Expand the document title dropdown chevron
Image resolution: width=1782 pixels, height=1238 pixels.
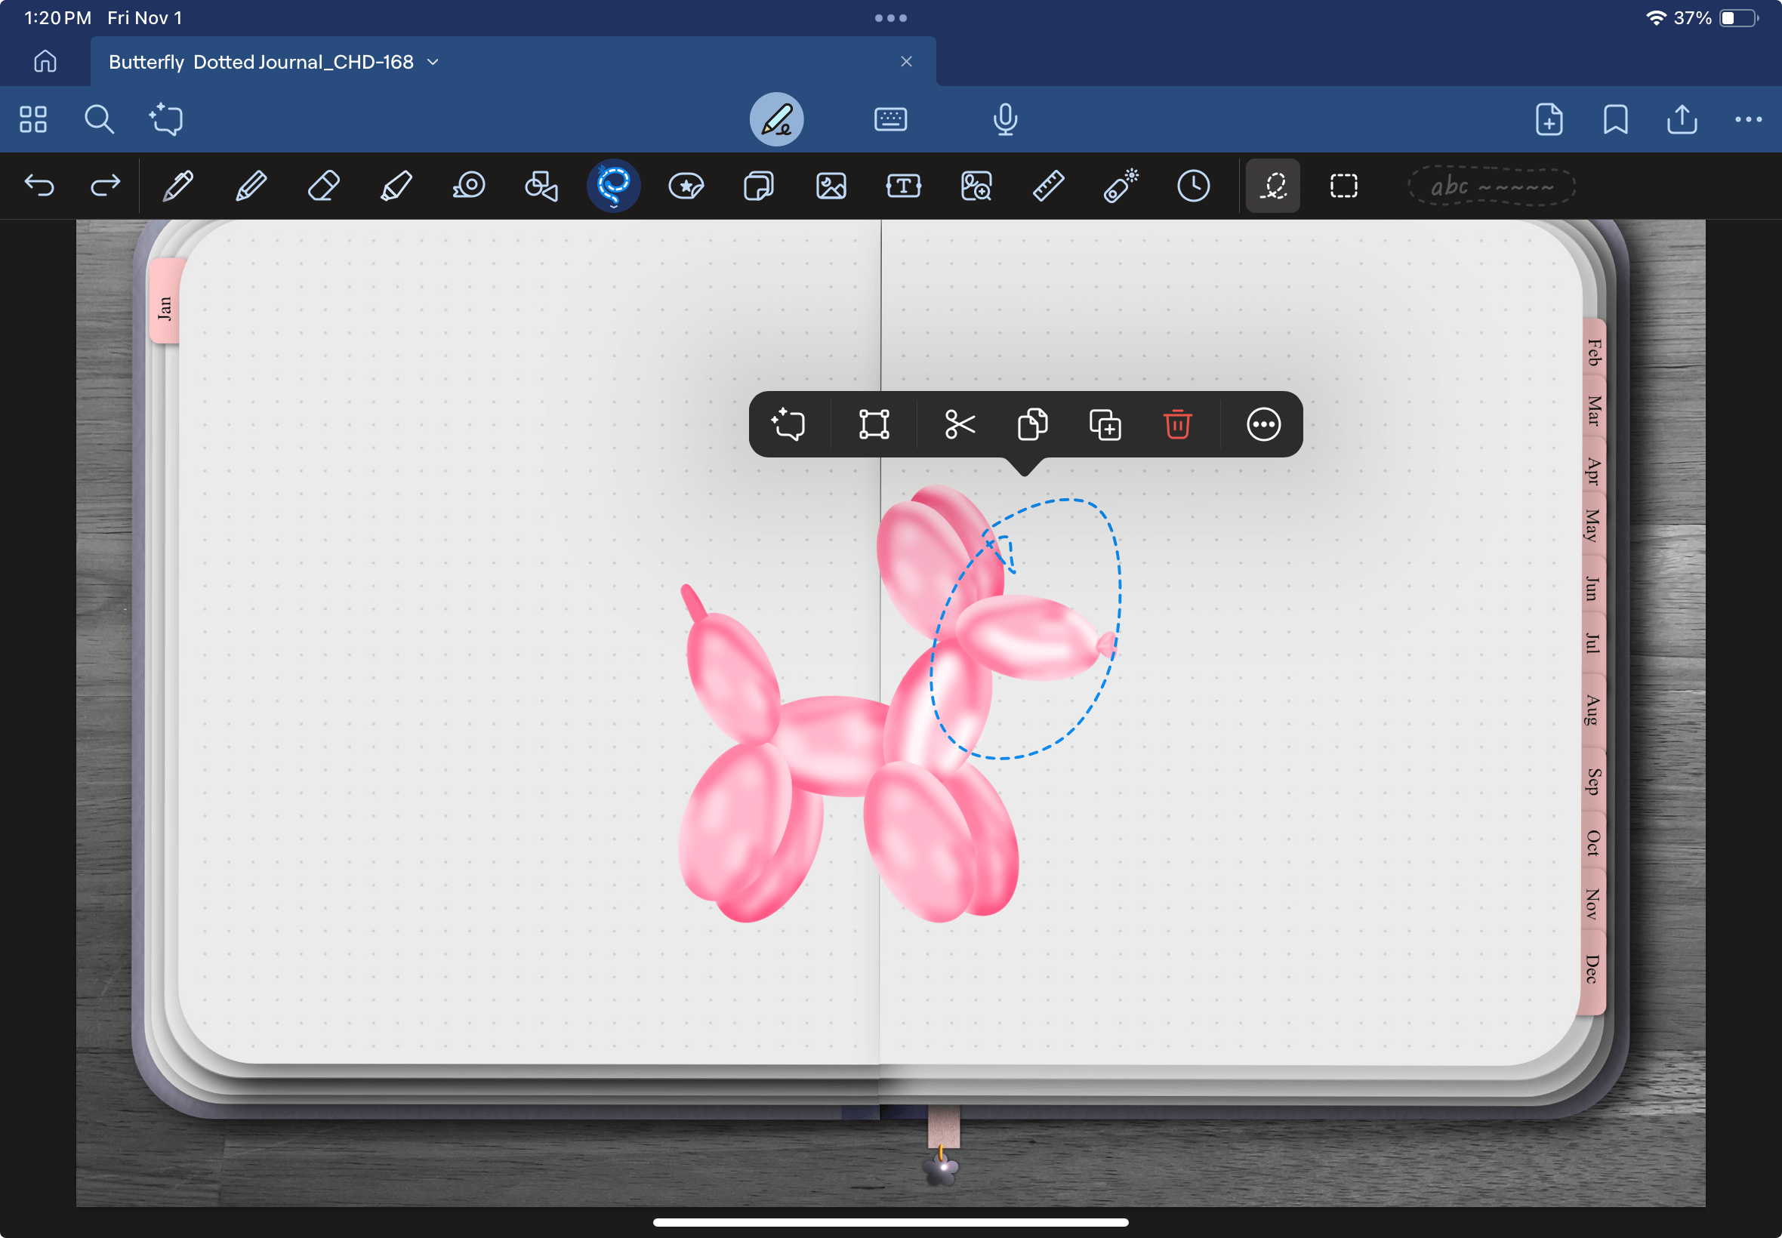(x=433, y=62)
